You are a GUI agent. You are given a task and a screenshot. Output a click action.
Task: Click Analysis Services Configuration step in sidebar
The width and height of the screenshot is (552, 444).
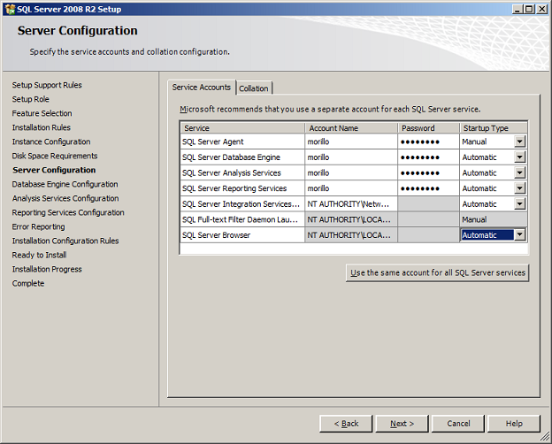point(65,198)
